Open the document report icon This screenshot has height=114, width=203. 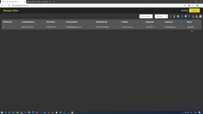coord(178,16)
